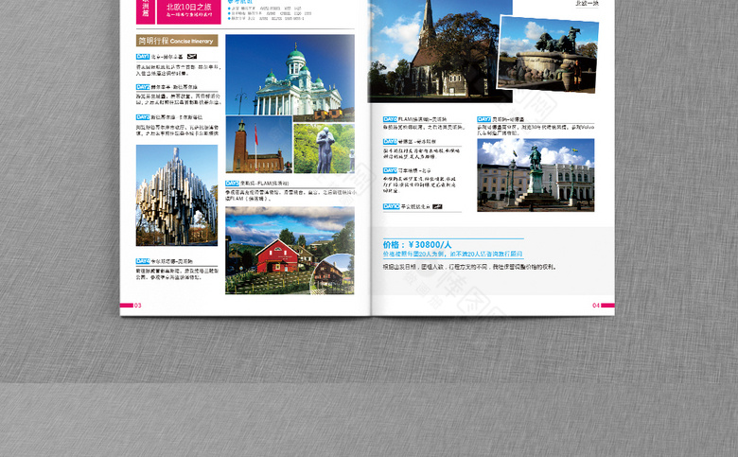Click the price text '价格：¥30800/人'
This screenshot has width=738, height=457.
[417, 245]
